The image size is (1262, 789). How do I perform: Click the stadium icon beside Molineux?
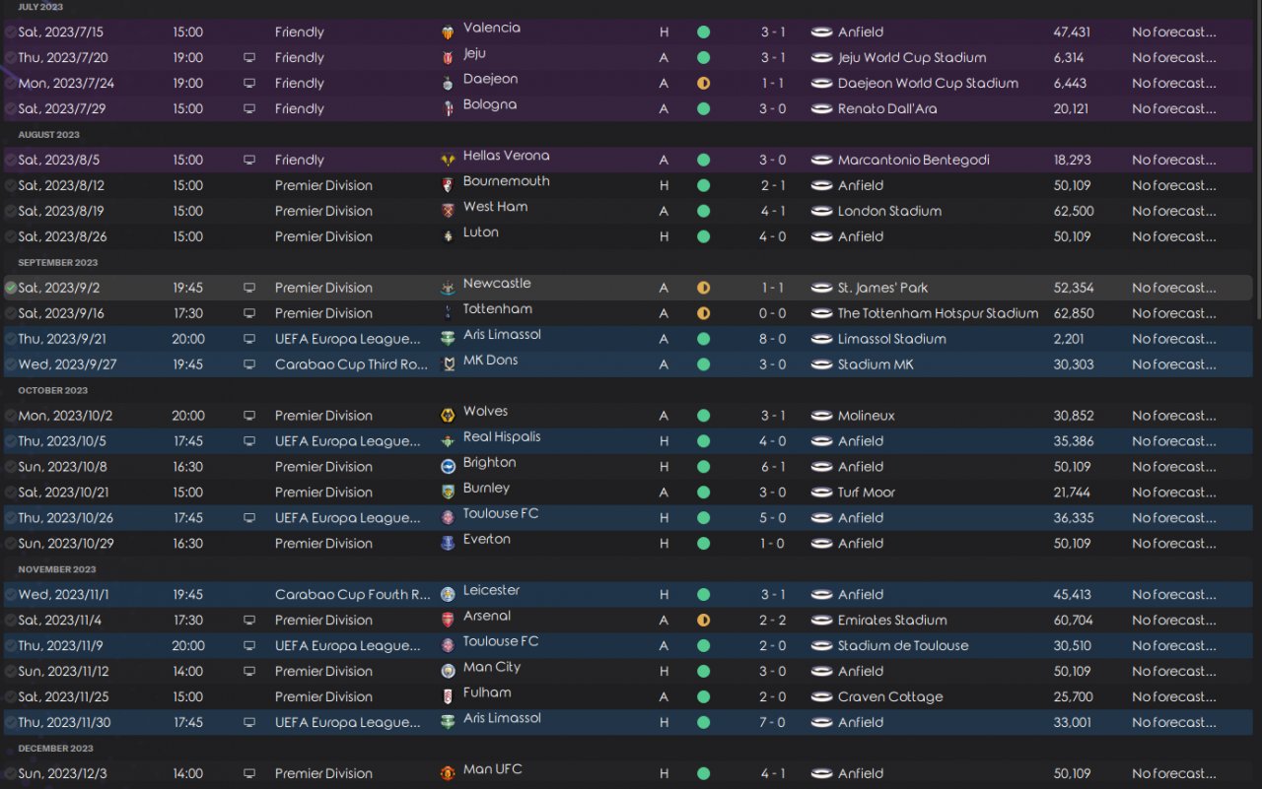tap(821, 417)
